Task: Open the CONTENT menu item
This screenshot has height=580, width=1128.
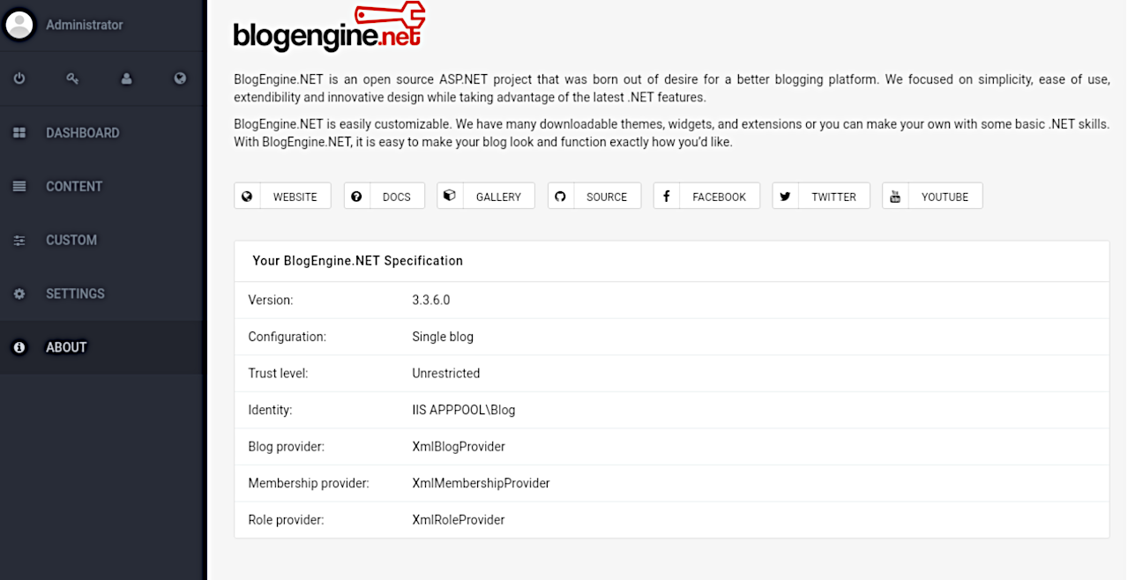Action: click(102, 187)
